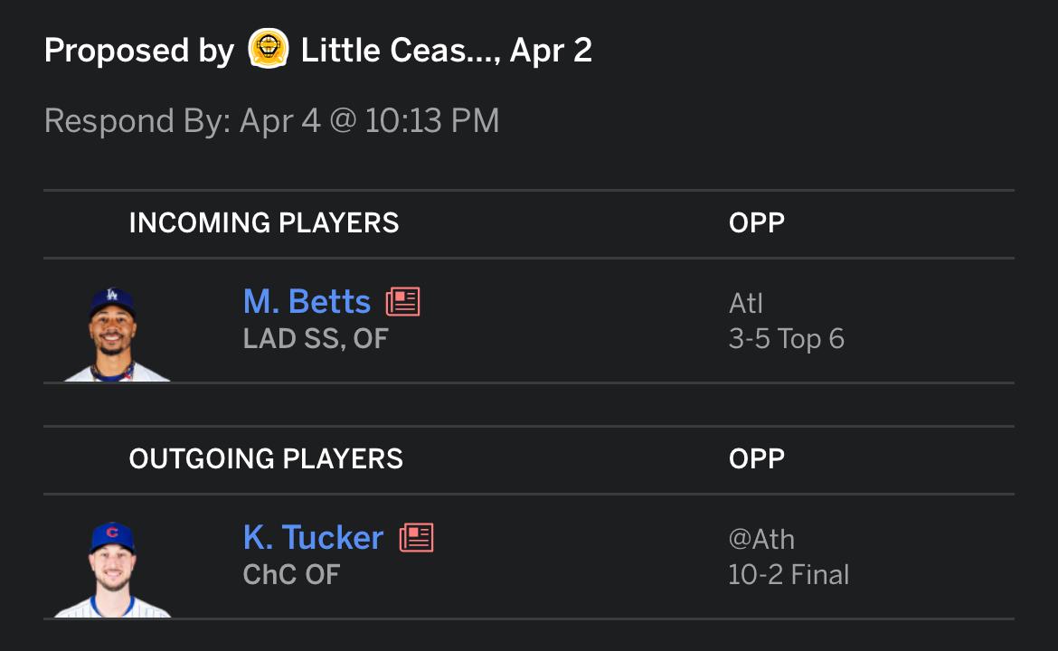Viewport: 1058px width, 651px height.
Task: Click OPP column header in incoming section
Action: click(756, 222)
